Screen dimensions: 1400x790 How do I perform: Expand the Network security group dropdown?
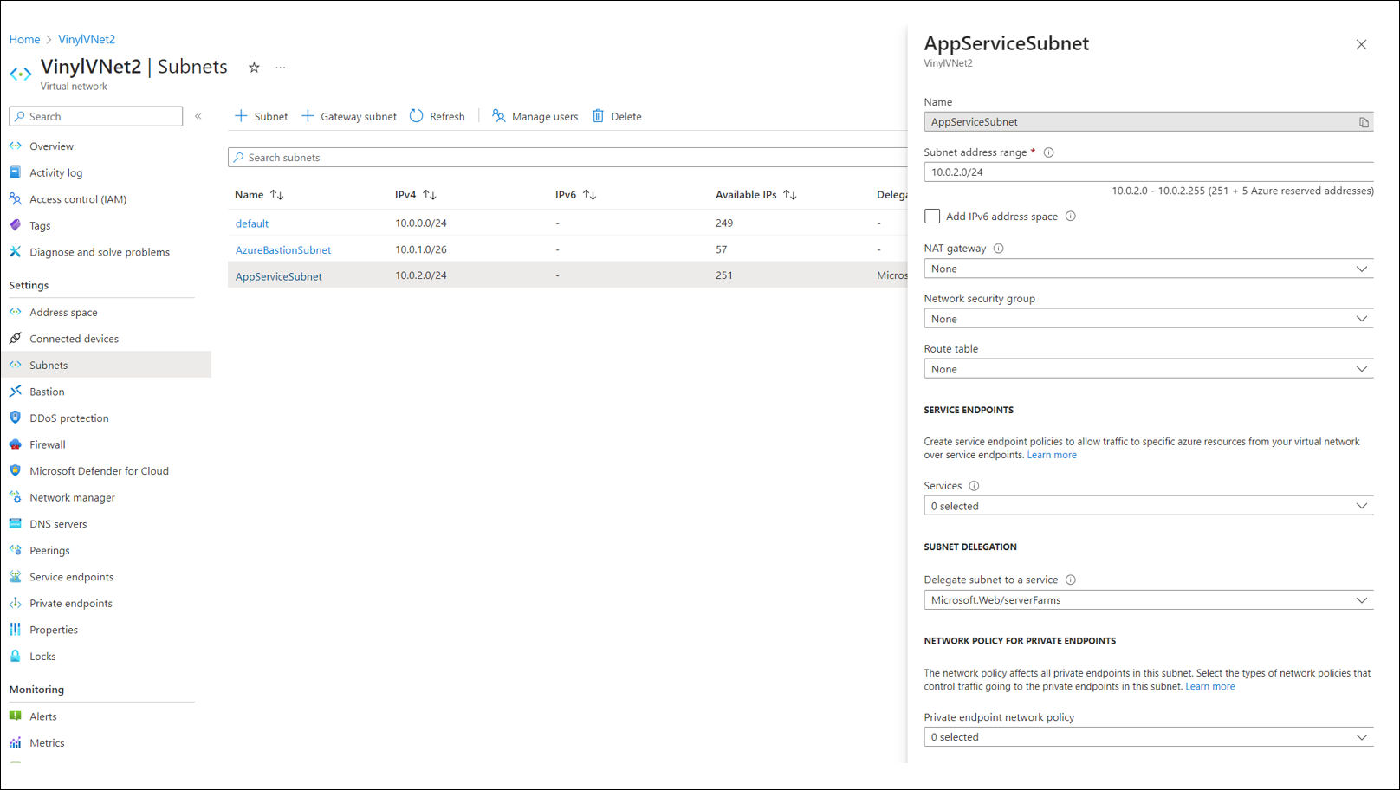1149,320
